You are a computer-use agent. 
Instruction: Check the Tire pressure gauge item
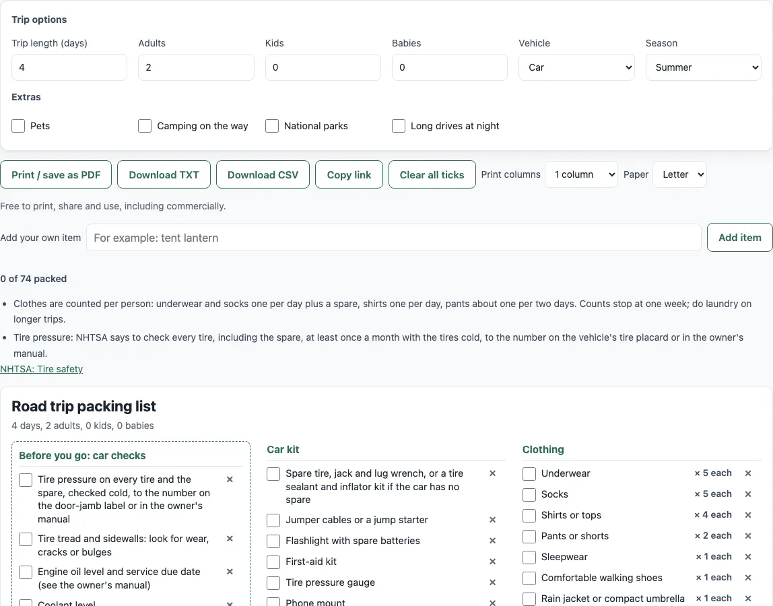(x=273, y=583)
